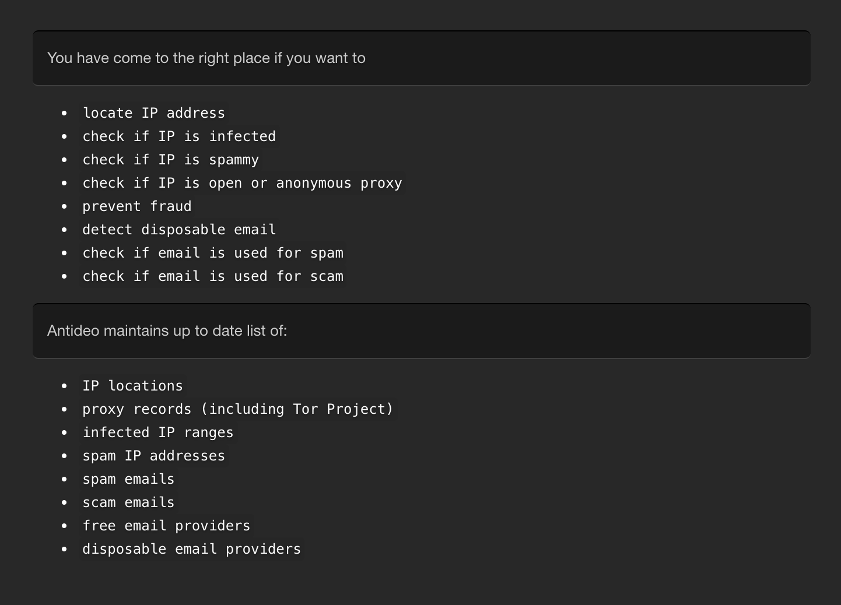Click the bullet beside 'IP locations'

point(64,386)
